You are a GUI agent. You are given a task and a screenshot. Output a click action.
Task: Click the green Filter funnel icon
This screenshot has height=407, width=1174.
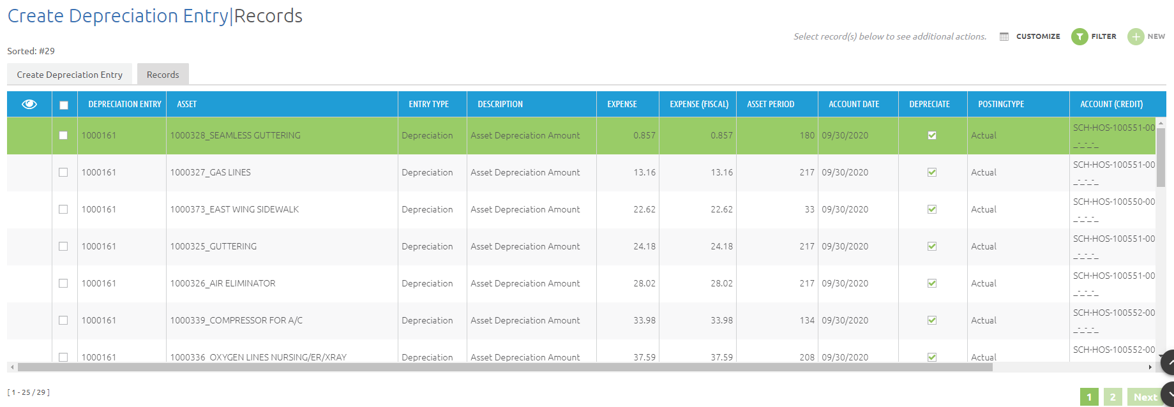(1080, 37)
